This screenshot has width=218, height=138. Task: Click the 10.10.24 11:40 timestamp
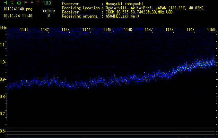coord(18,16)
